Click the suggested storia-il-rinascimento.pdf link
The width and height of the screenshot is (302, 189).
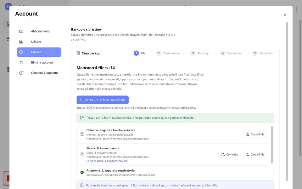coord(112,161)
